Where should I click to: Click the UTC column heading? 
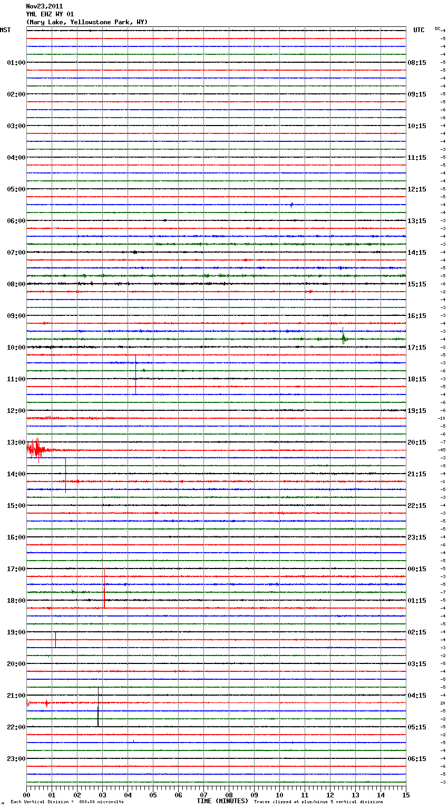click(419, 30)
